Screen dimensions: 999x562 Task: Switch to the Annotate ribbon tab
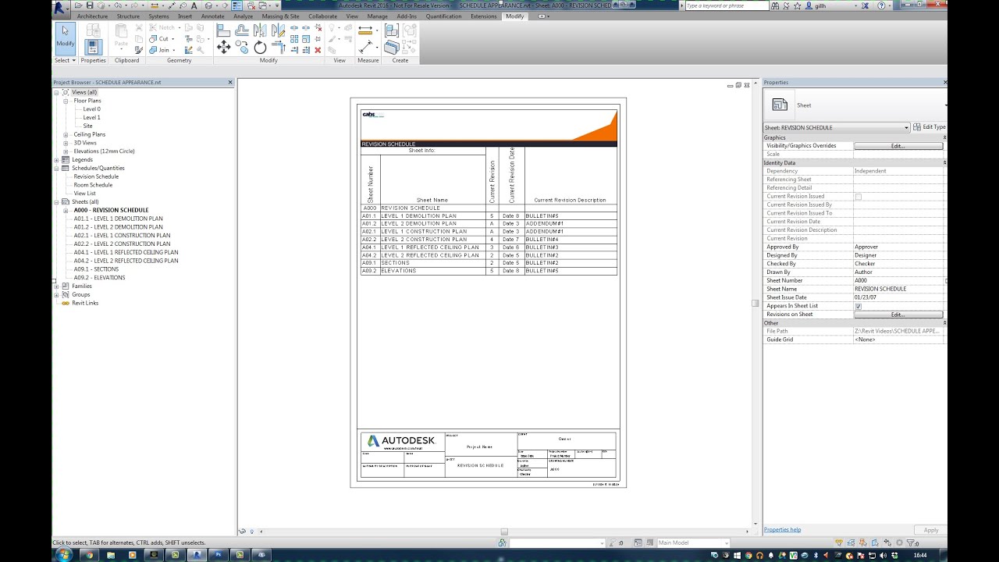click(212, 16)
